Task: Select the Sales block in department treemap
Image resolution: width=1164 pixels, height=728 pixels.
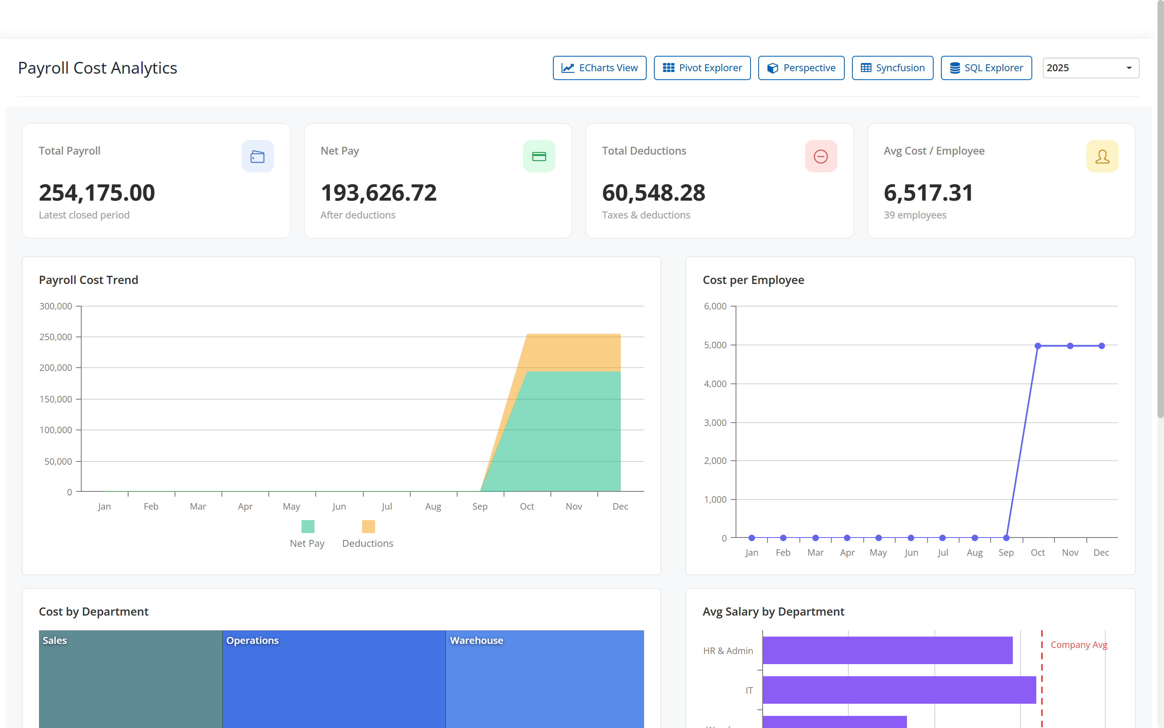Action: coord(131,679)
